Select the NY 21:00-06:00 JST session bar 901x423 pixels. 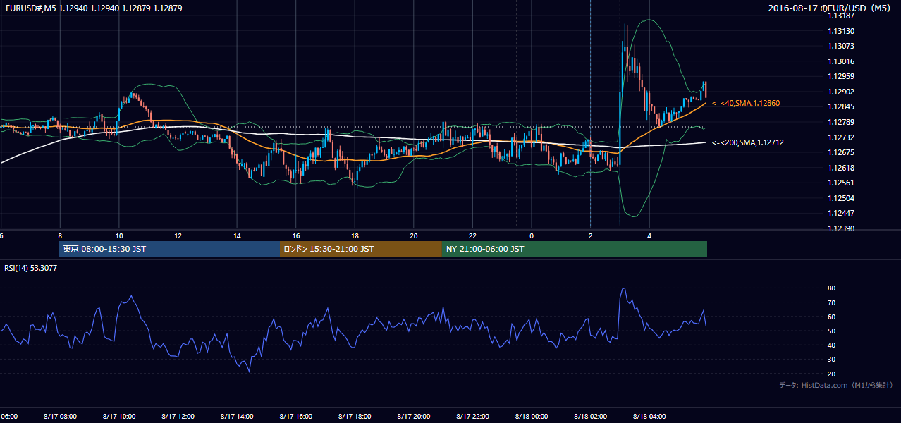(575, 249)
